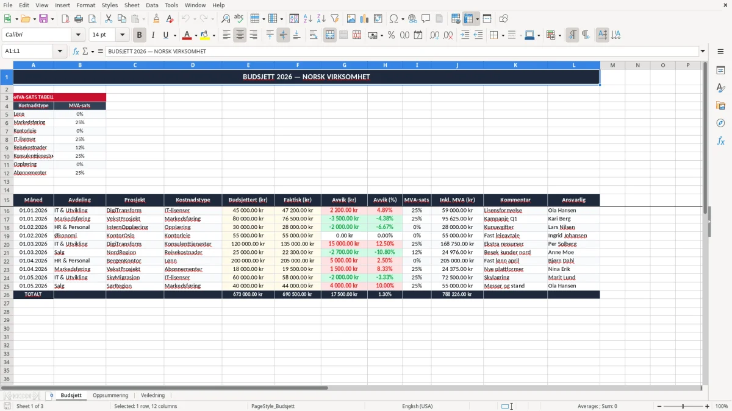Click the Insert Image icon

(351, 19)
